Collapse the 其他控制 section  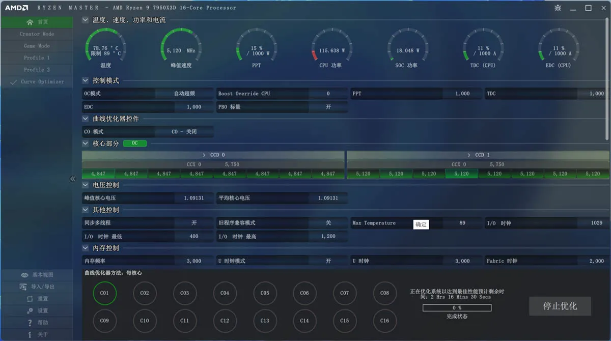(x=86, y=210)
